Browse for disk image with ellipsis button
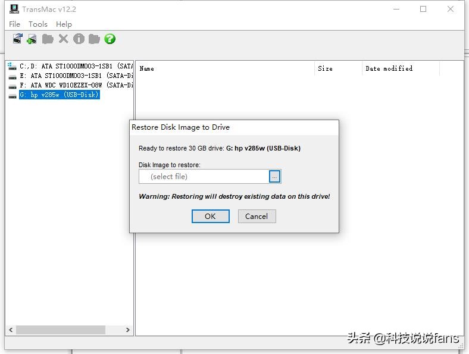 pos(274,176)
